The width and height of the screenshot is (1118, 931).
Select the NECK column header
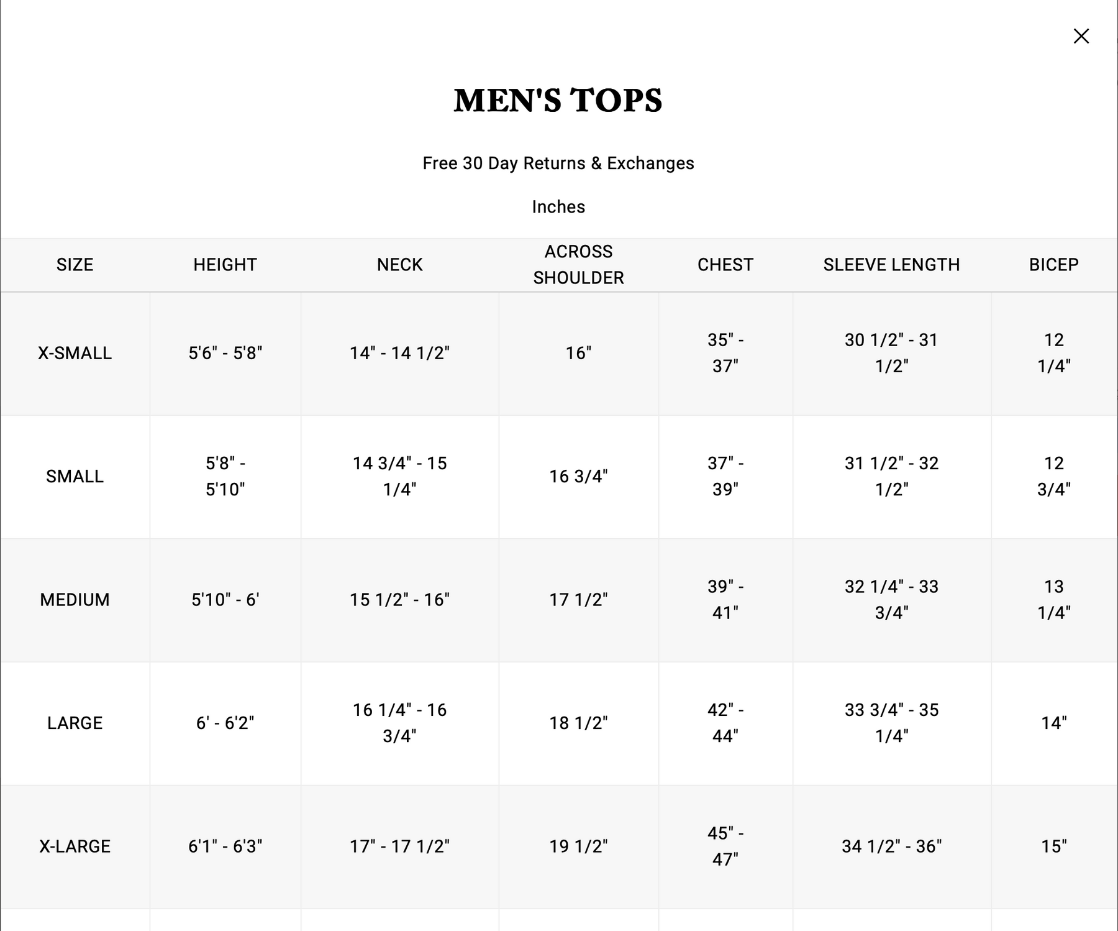(399, 265)
